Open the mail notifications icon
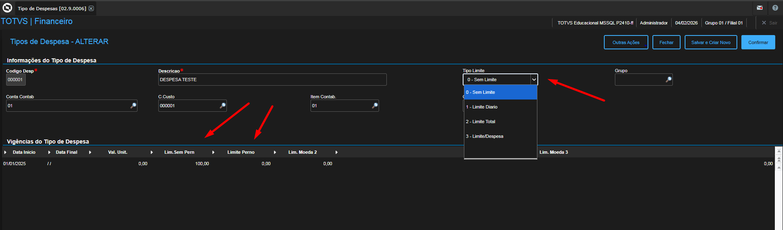The height and width of the screenshot is (230, 783). (760, 8)
